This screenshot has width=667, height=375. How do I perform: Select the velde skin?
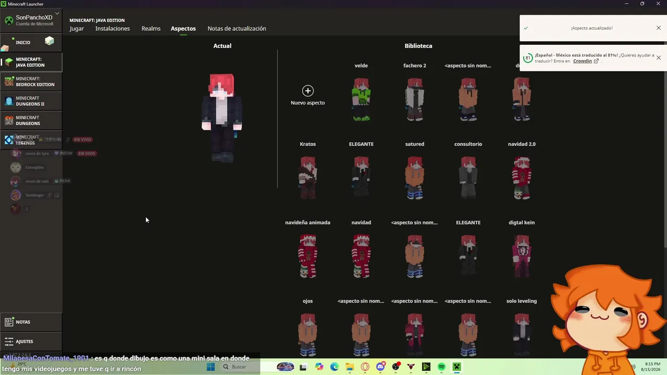[361, 99]
